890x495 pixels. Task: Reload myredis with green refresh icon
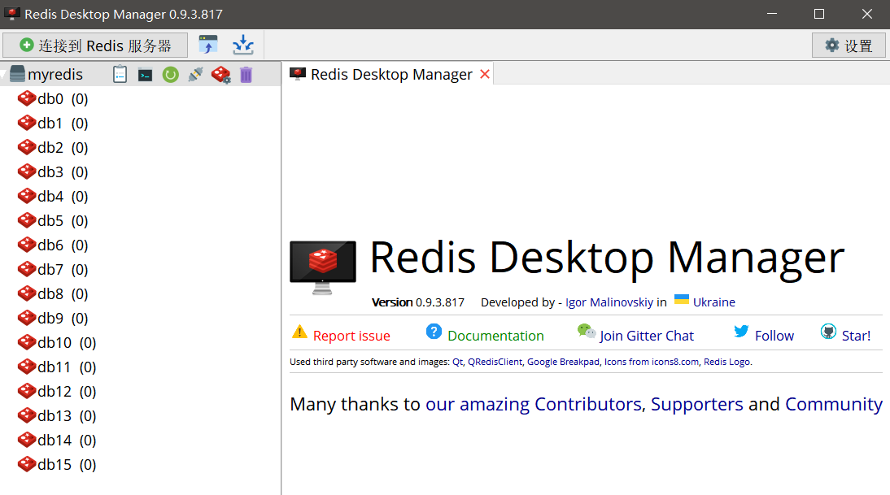click(170, 75)
